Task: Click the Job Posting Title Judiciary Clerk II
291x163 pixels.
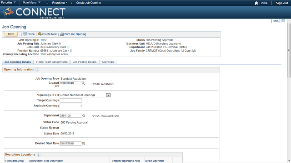Action: pyautogui.click(x=50, y=43)
